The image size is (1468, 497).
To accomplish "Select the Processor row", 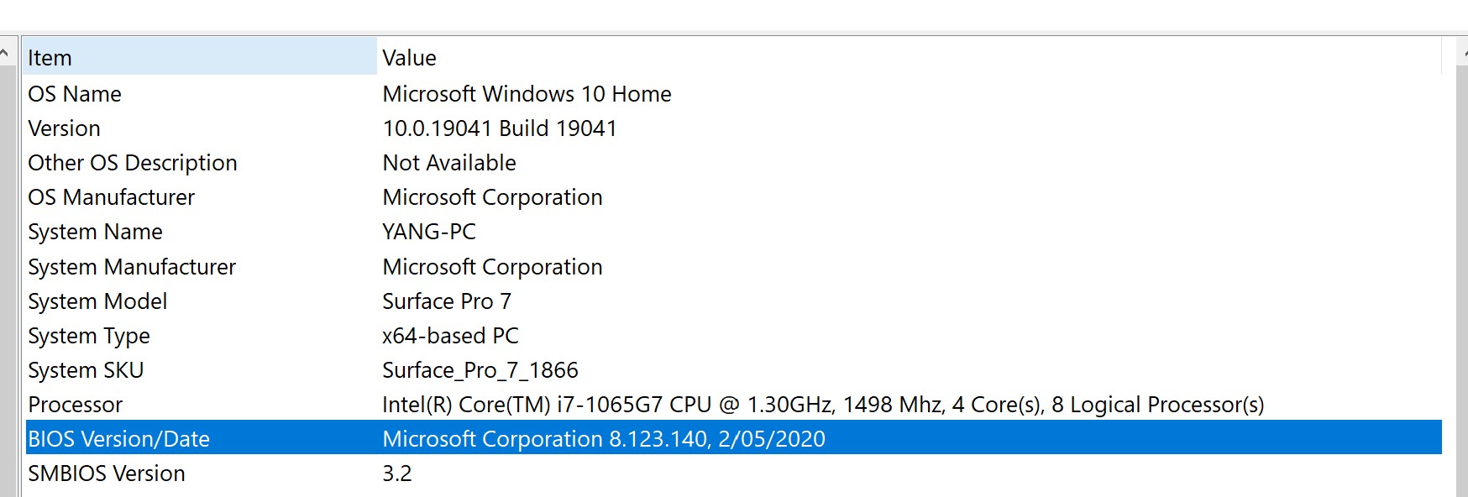I will point(733,404).
